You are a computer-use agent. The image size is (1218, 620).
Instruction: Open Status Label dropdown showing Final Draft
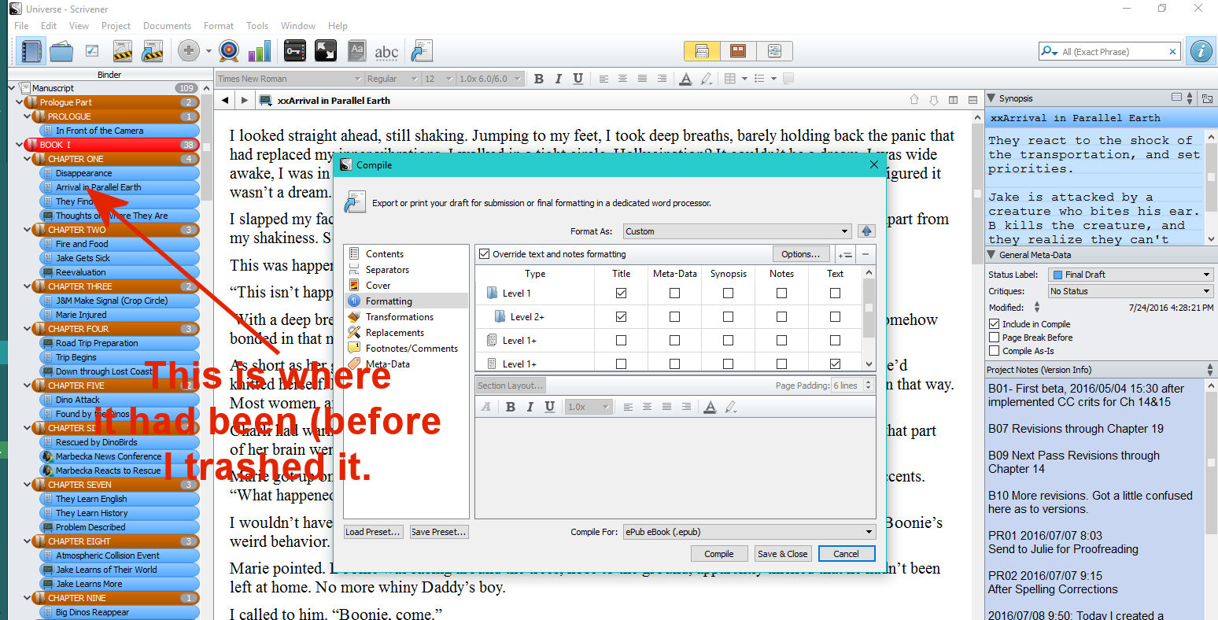click(x=1131, y=275)
